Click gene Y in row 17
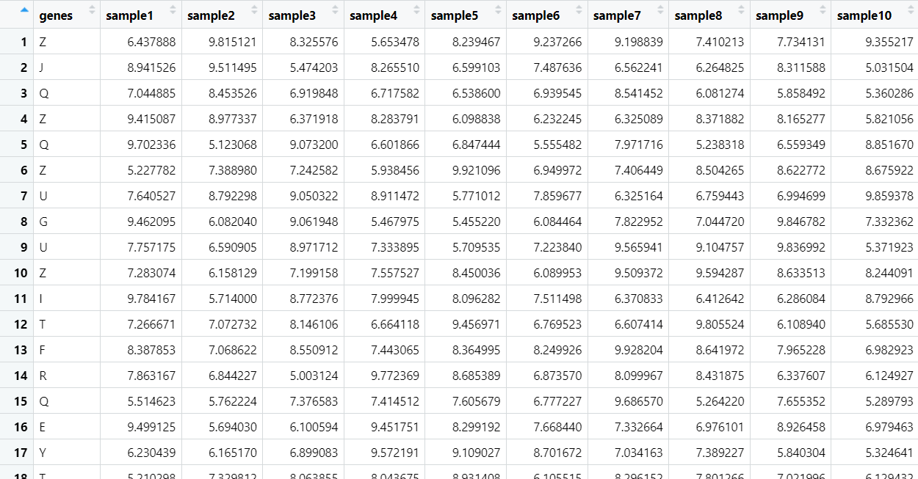The height and width of the screenshot is (479, 918). [43, 453]
